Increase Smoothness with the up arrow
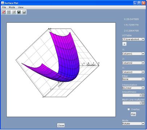The width and height of the screenshot is (147, 130). (143, 94)
